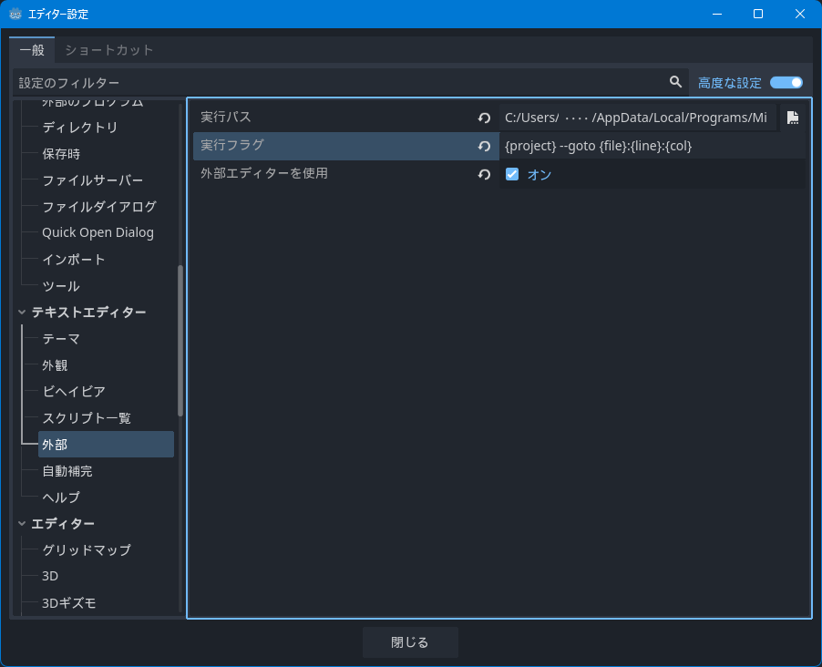This screenshot has width=822, height=667.
Task: Click the 実行パス path text field
Action: tap(638, 118)
